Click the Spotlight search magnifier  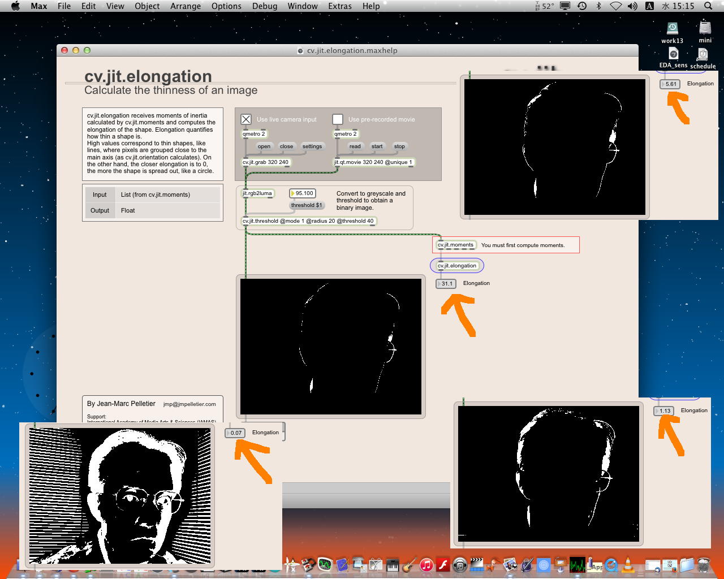708,6
